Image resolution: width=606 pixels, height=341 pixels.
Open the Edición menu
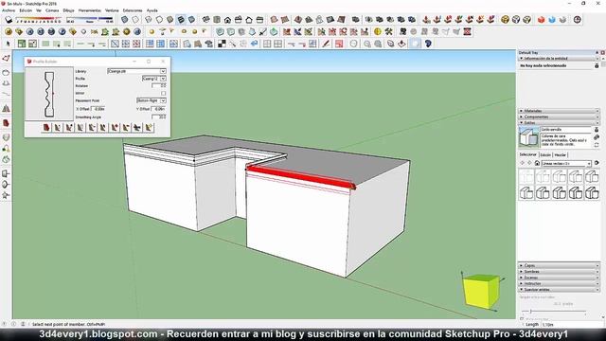(26, 10)
